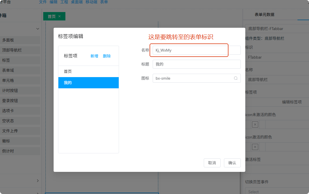This screenshot has height=194, width=309.
Task: Click 删除 to remove the tab item
Action: (107, 56)
